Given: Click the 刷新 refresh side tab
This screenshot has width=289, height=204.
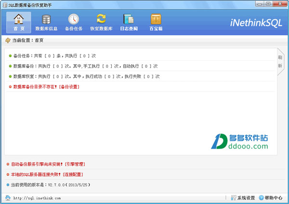Looking at the screenshot, I should coord(280,61).
